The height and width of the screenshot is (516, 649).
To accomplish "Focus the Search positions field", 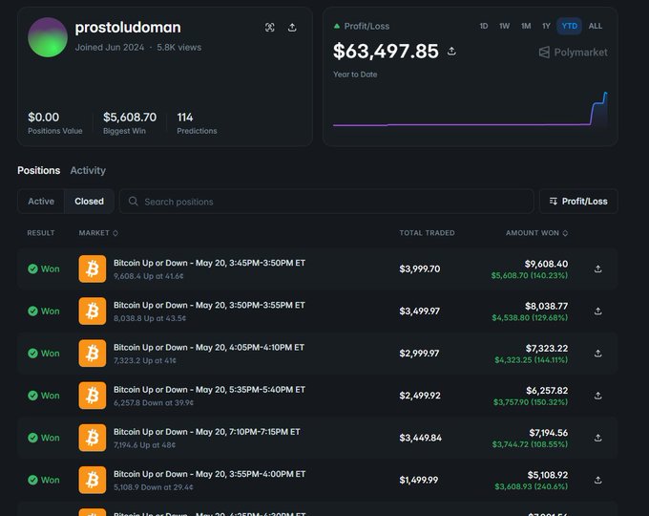I will (x=326, y=202).
